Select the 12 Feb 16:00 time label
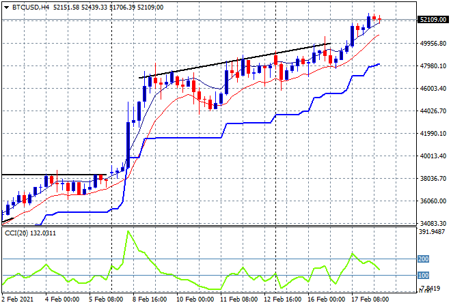 (282, 299)
